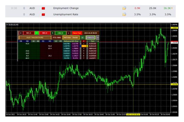The height and width of the screenshot is (122, 184).
Task: Click the 24.2 MS value for AUDNZD
Action: [x=50, y=56]
